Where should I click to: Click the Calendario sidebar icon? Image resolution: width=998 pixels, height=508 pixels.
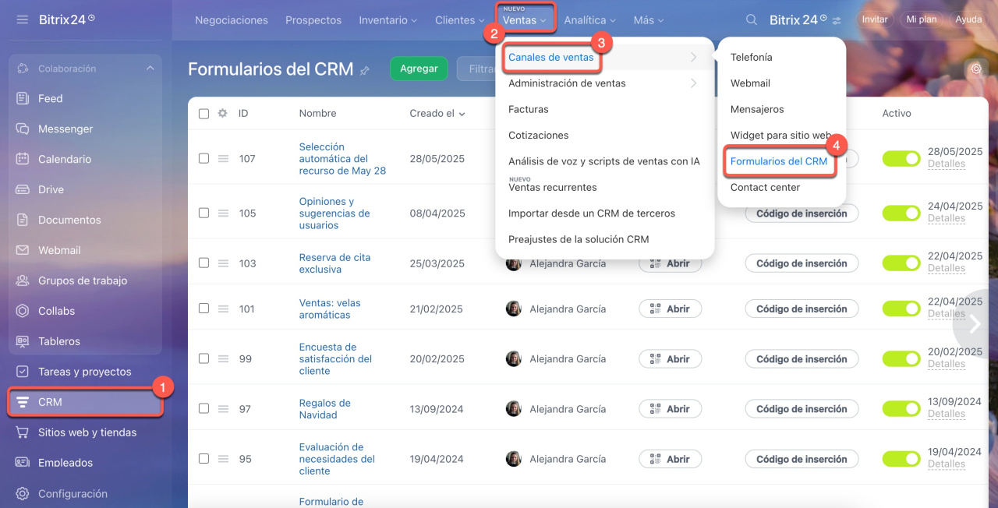point(23,159)
